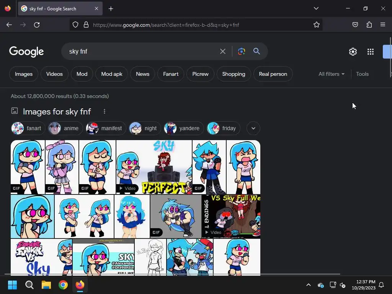The height and width of the screenshot is (294, 392).
Task: Open muted volume tray icon
Action: click(343, 285)
